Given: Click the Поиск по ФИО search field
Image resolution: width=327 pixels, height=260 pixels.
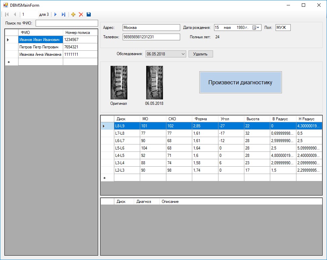Looking at the screenshot, I should (67, 23).
